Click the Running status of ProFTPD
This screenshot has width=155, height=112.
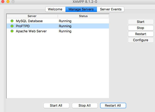click(x=65, y=26)
